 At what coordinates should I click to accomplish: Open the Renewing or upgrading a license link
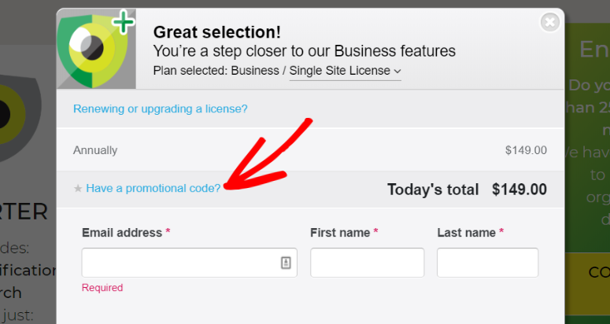[x=161, y=109]
